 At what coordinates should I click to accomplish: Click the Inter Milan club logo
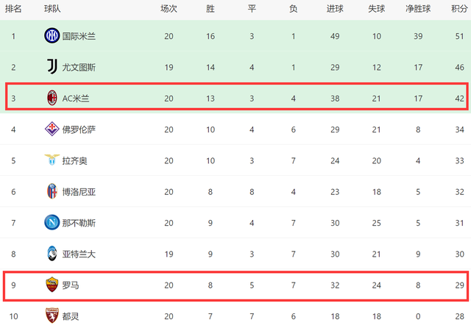coord(52,35)
